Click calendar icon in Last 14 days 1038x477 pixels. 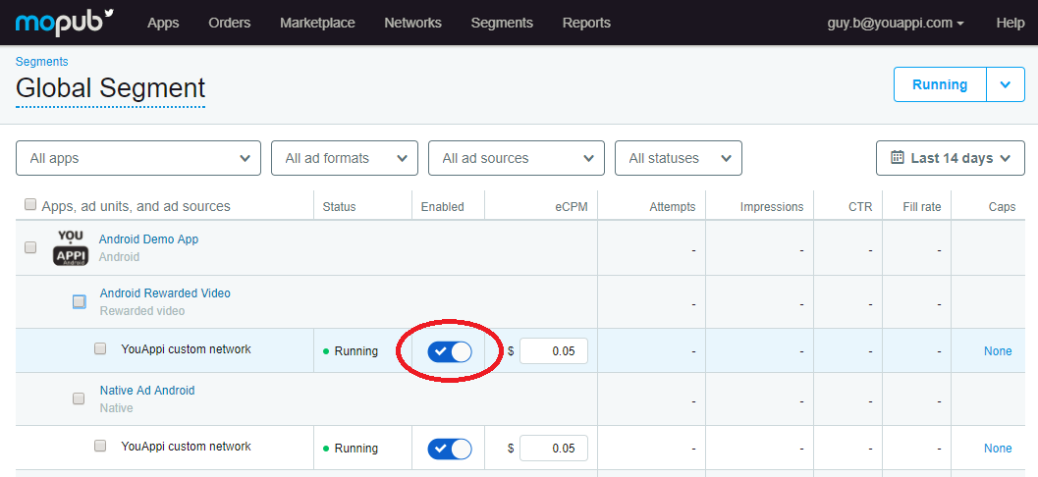tap(897, 158)
